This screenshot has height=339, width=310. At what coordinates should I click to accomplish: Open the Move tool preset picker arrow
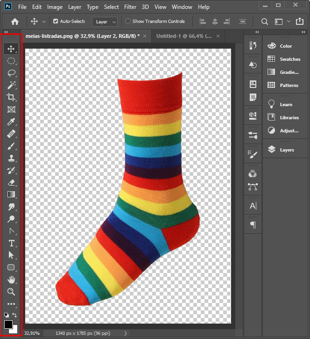point(44,22)
